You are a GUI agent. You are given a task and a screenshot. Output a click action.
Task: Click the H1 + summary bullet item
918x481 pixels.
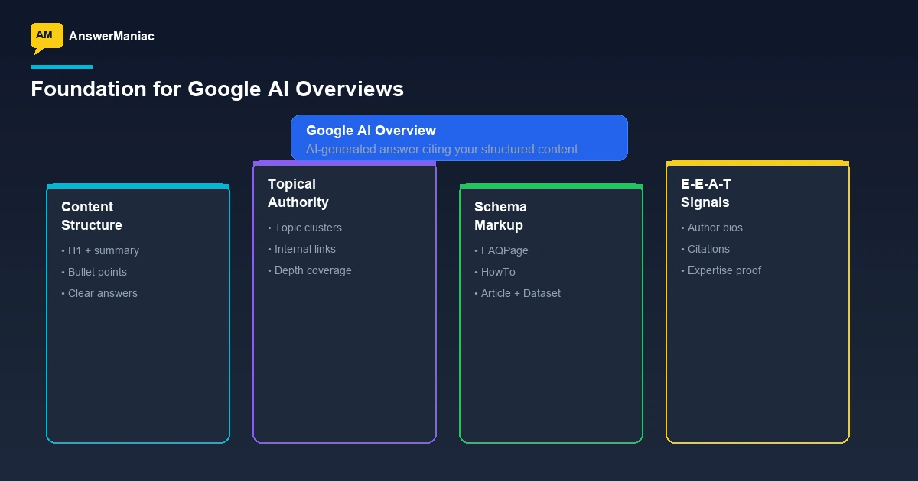100,250
